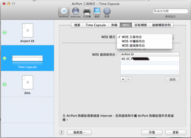Click the AirPort ID column header
This screenshot has width=191, height=138.
(150, 54)
